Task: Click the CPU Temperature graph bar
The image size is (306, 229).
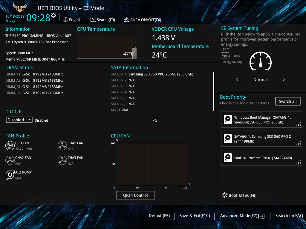Action: tap(134, 53)
